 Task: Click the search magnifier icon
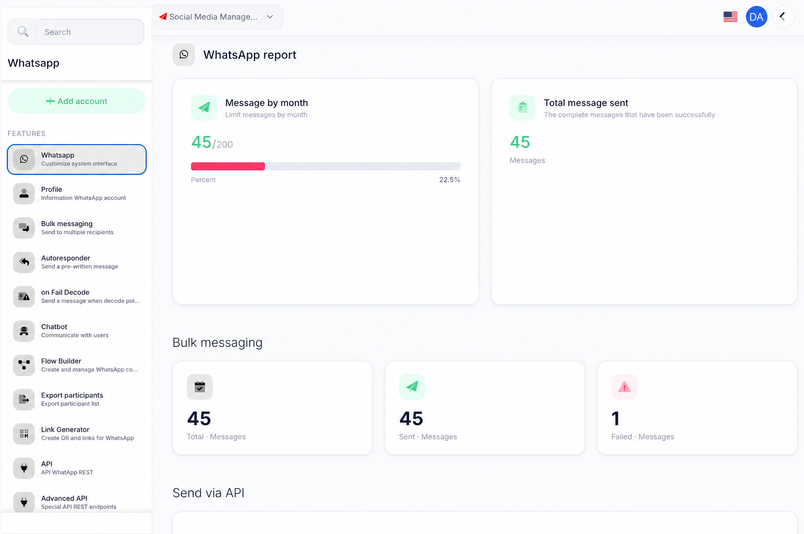click(23, 32)
